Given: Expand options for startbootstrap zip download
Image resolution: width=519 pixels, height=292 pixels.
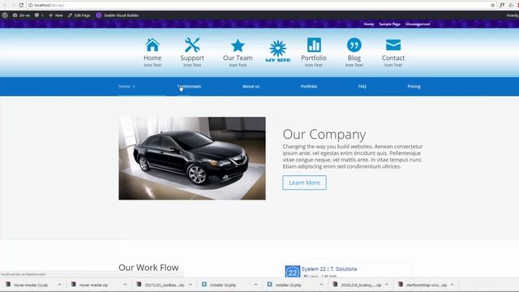Looking at the screenshot, I should (x=453, y=285).
